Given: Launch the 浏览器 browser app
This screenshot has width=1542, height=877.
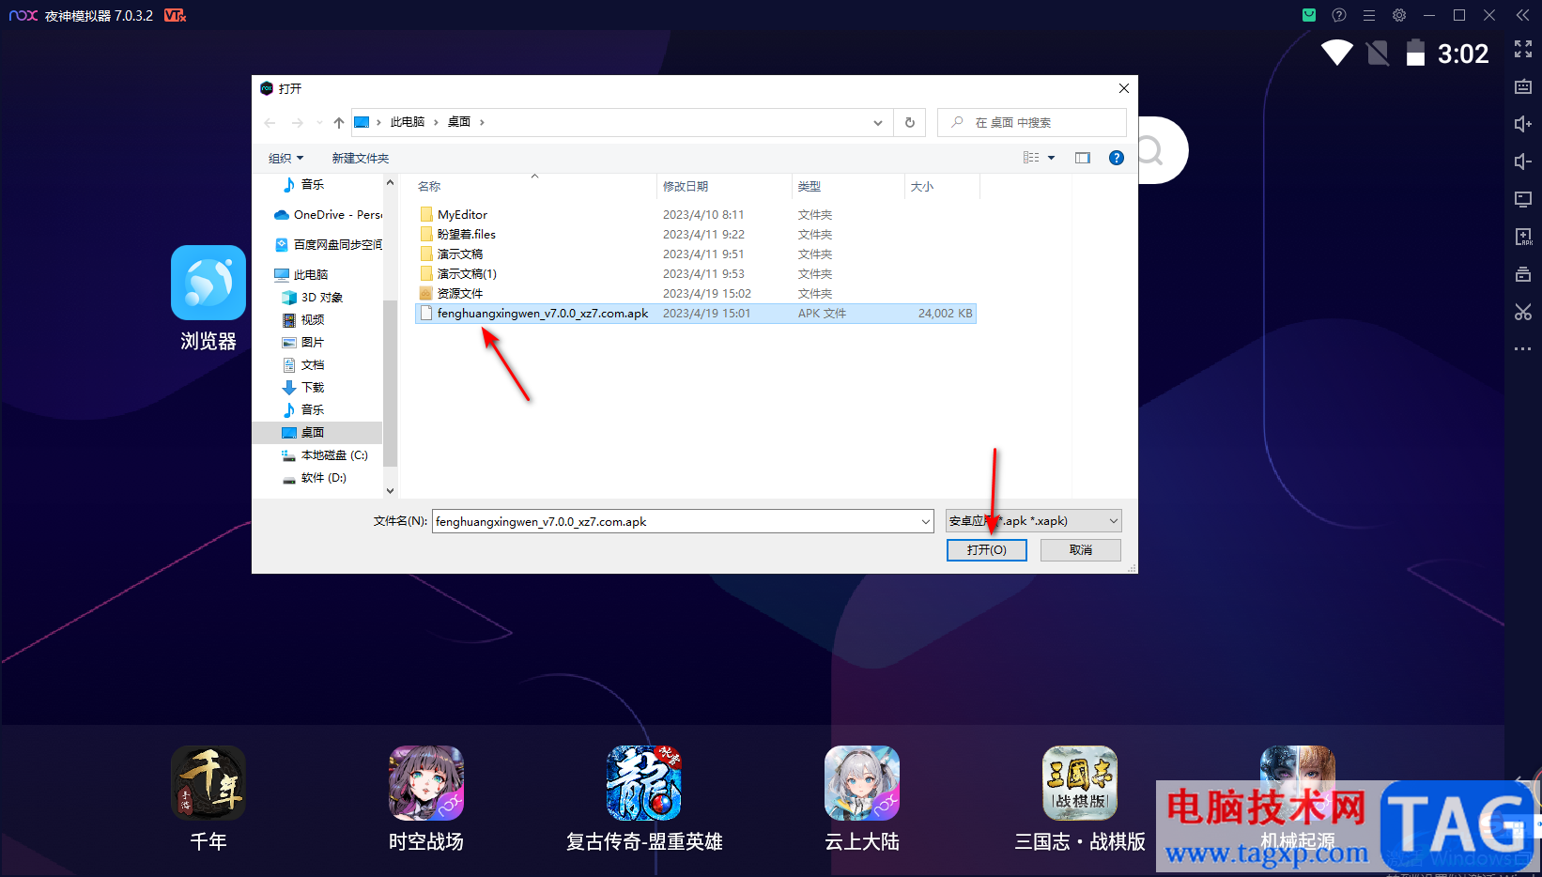Looking at the screenshot, I should pyautogui.click(x=208, y=283).
